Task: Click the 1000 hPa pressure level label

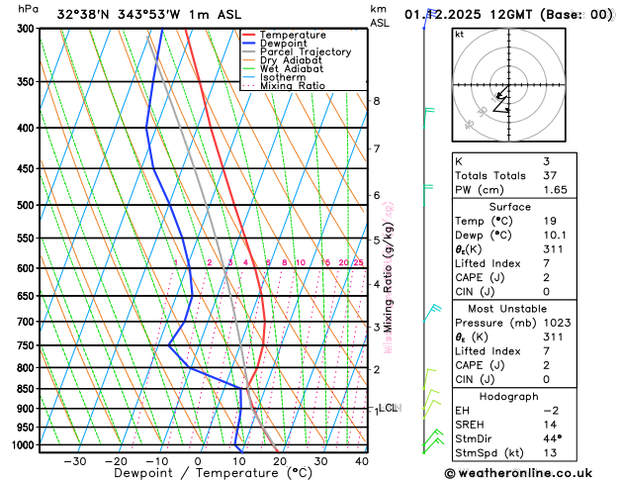Action: [x=25, y=445]
